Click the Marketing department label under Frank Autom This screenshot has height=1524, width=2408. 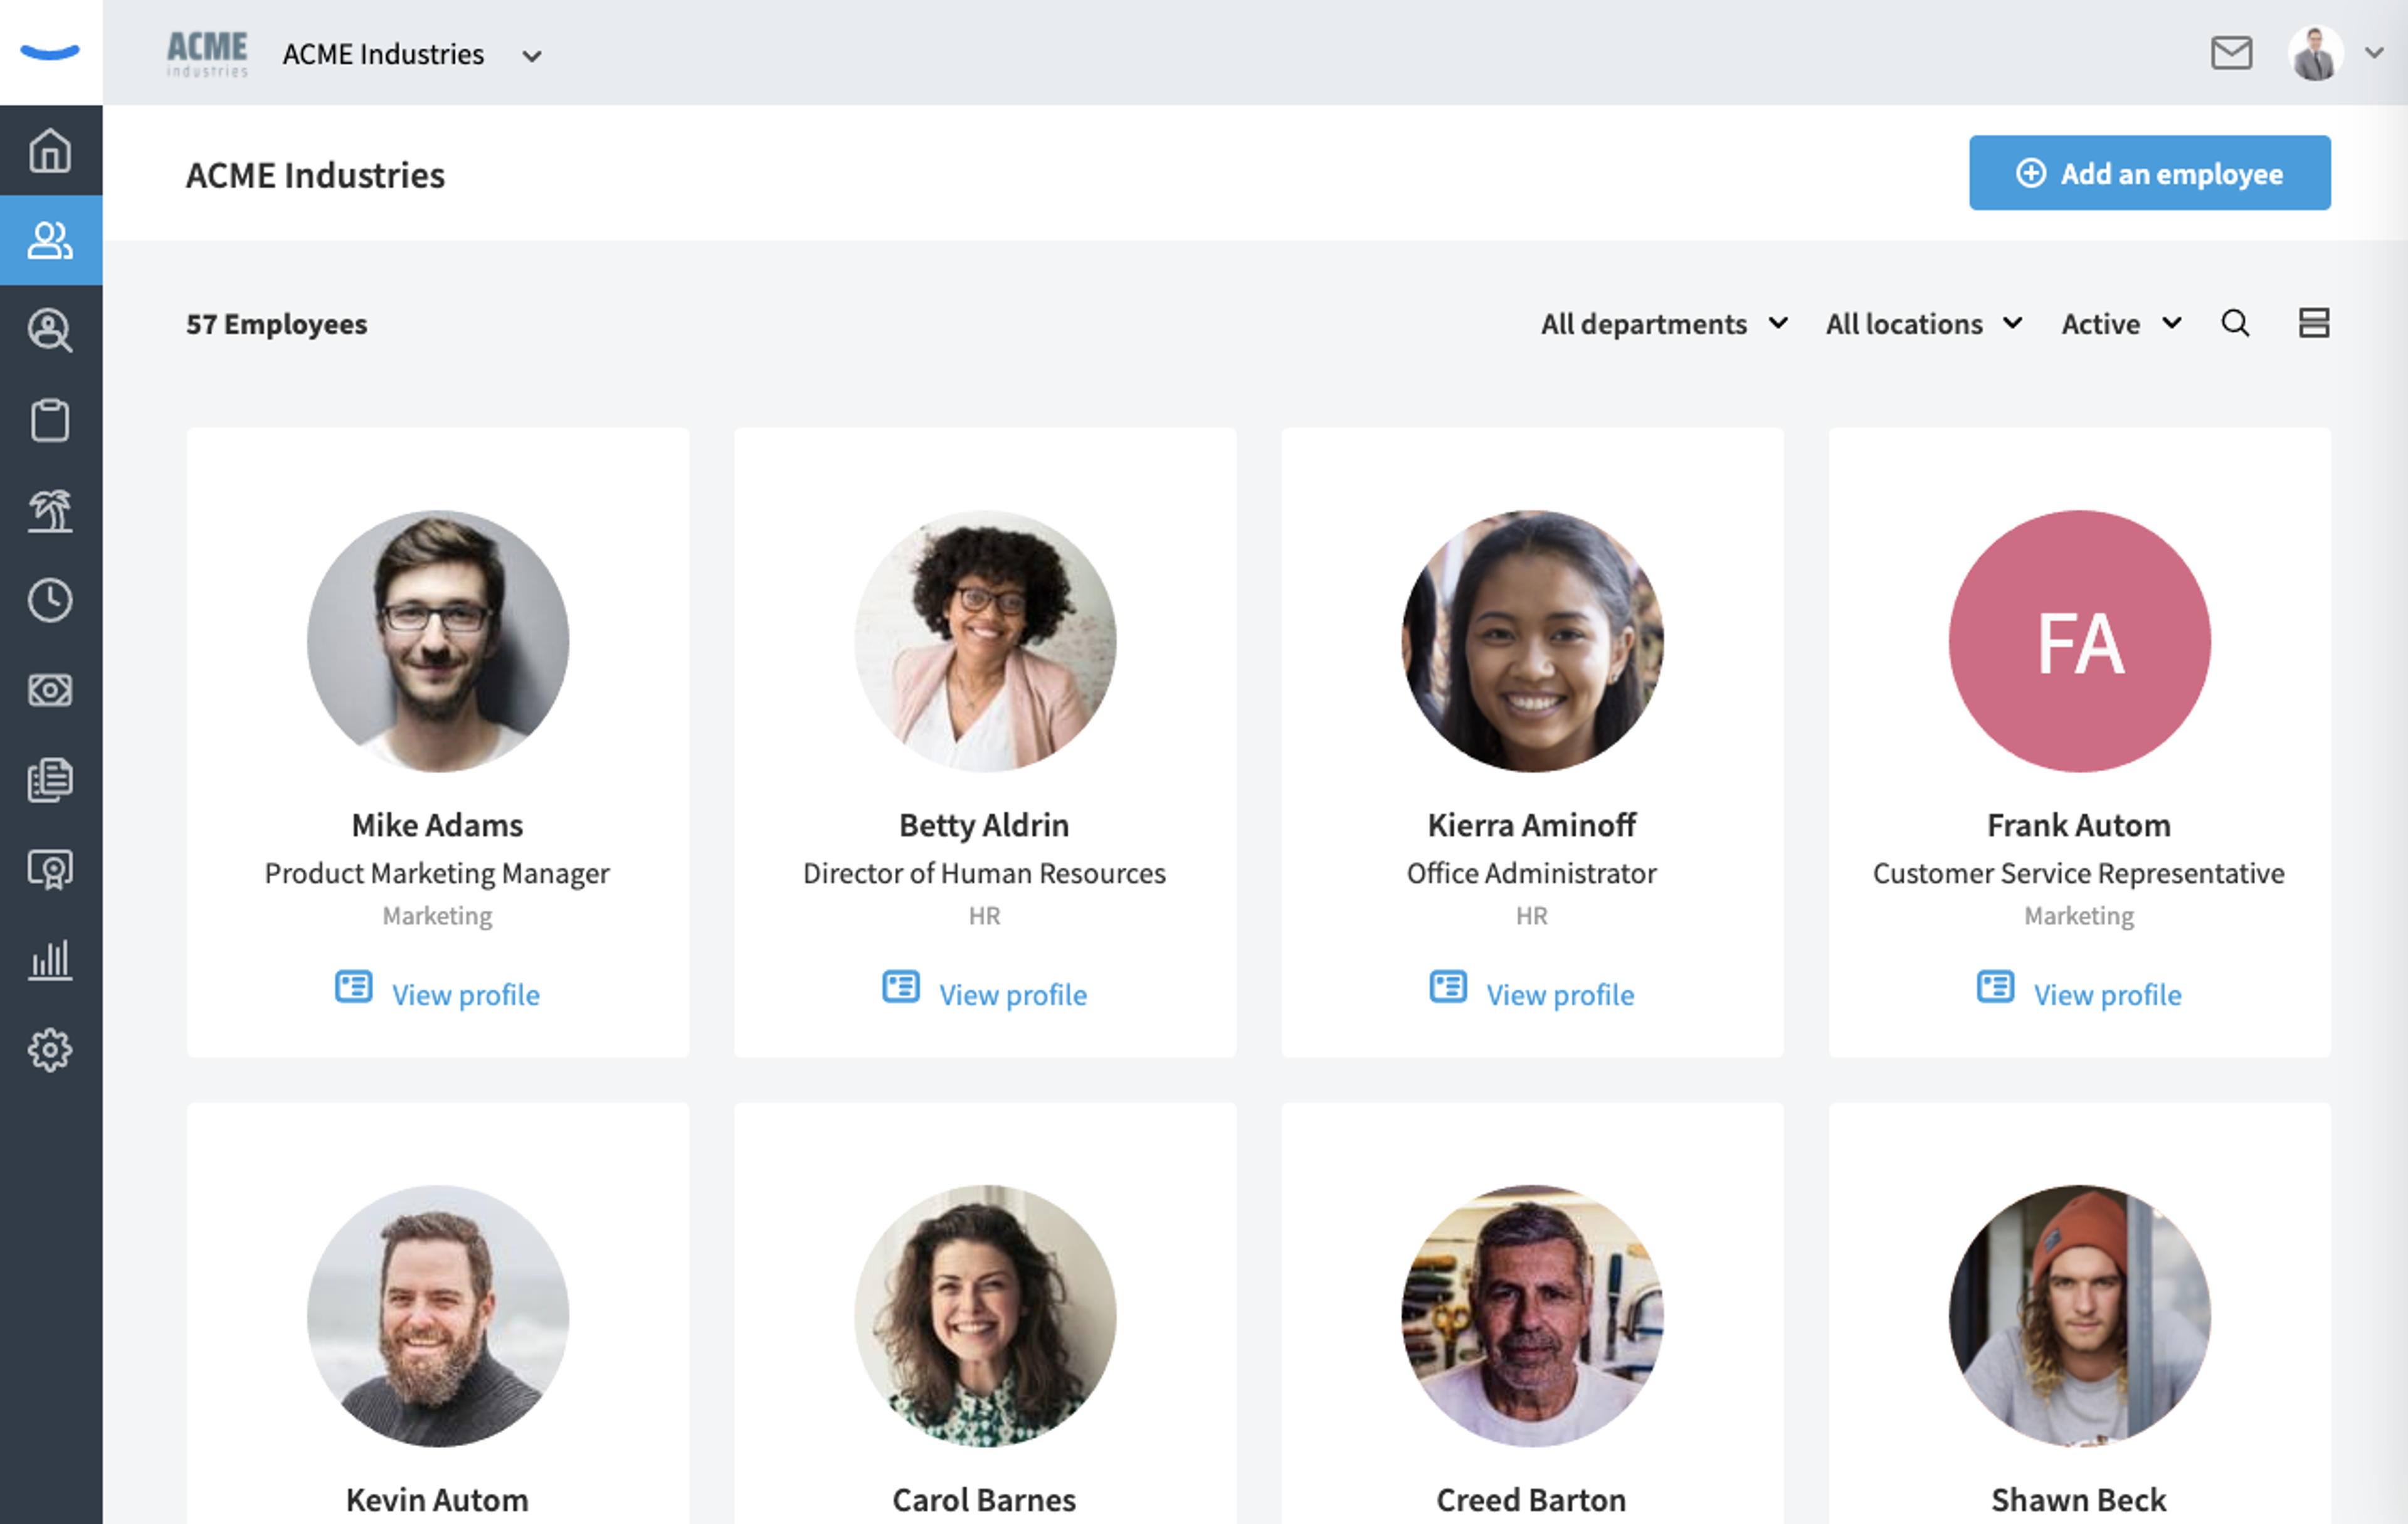click(2079, 916)
